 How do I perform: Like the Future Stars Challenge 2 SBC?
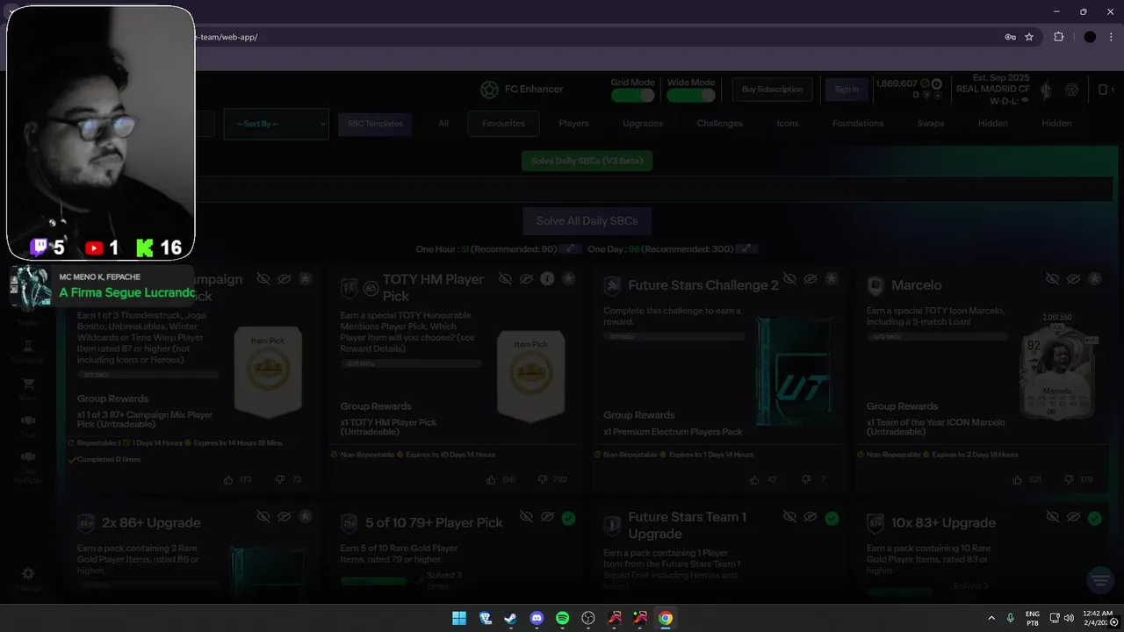[x=754, y=480]
